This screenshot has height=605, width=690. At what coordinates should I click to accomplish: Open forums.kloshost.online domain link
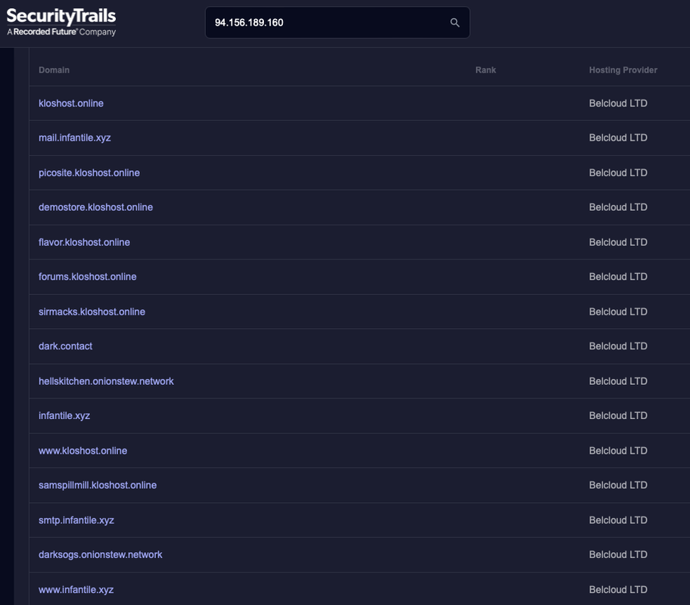pos(87,277)
